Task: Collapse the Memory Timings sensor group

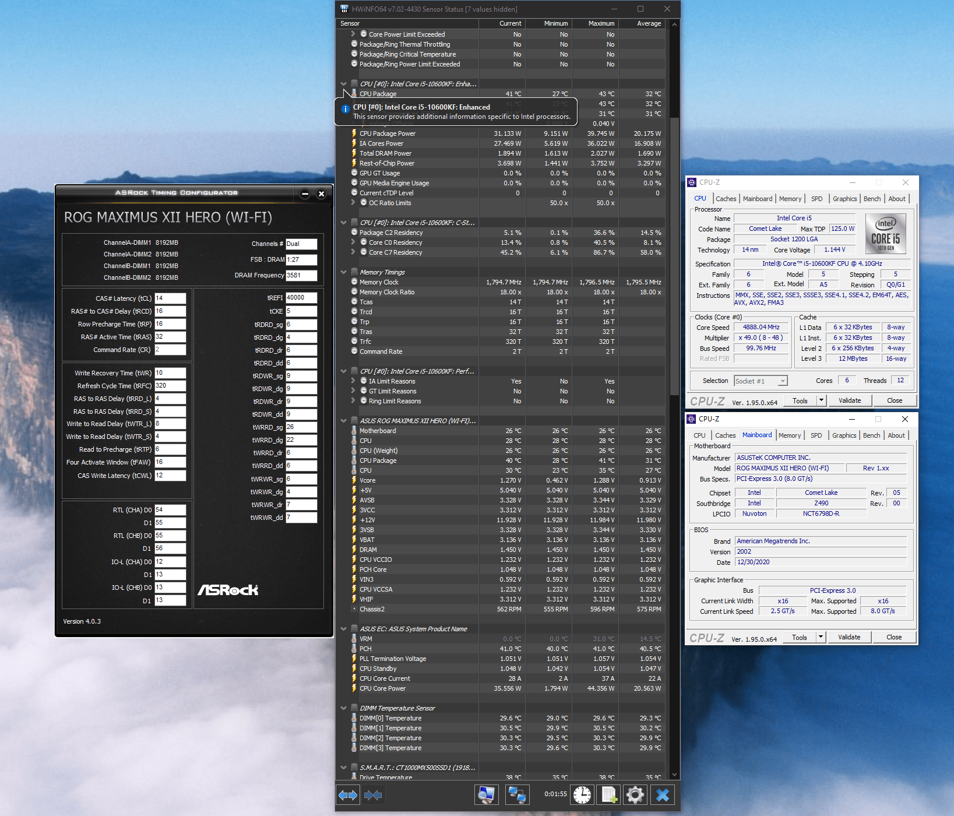Action: click(x=344, y=272)
